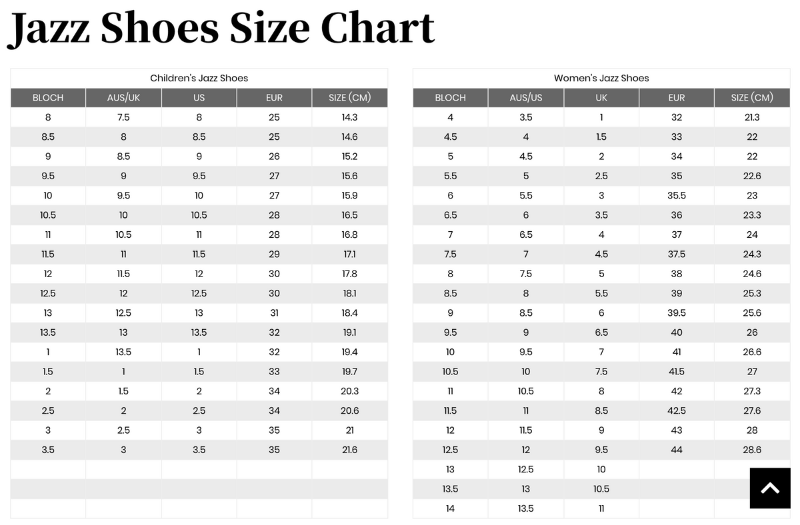Viewport: 800px width, 525px height.
Task: Select the BLOCH column header in Children's chart
Action: tap(47, 97)
